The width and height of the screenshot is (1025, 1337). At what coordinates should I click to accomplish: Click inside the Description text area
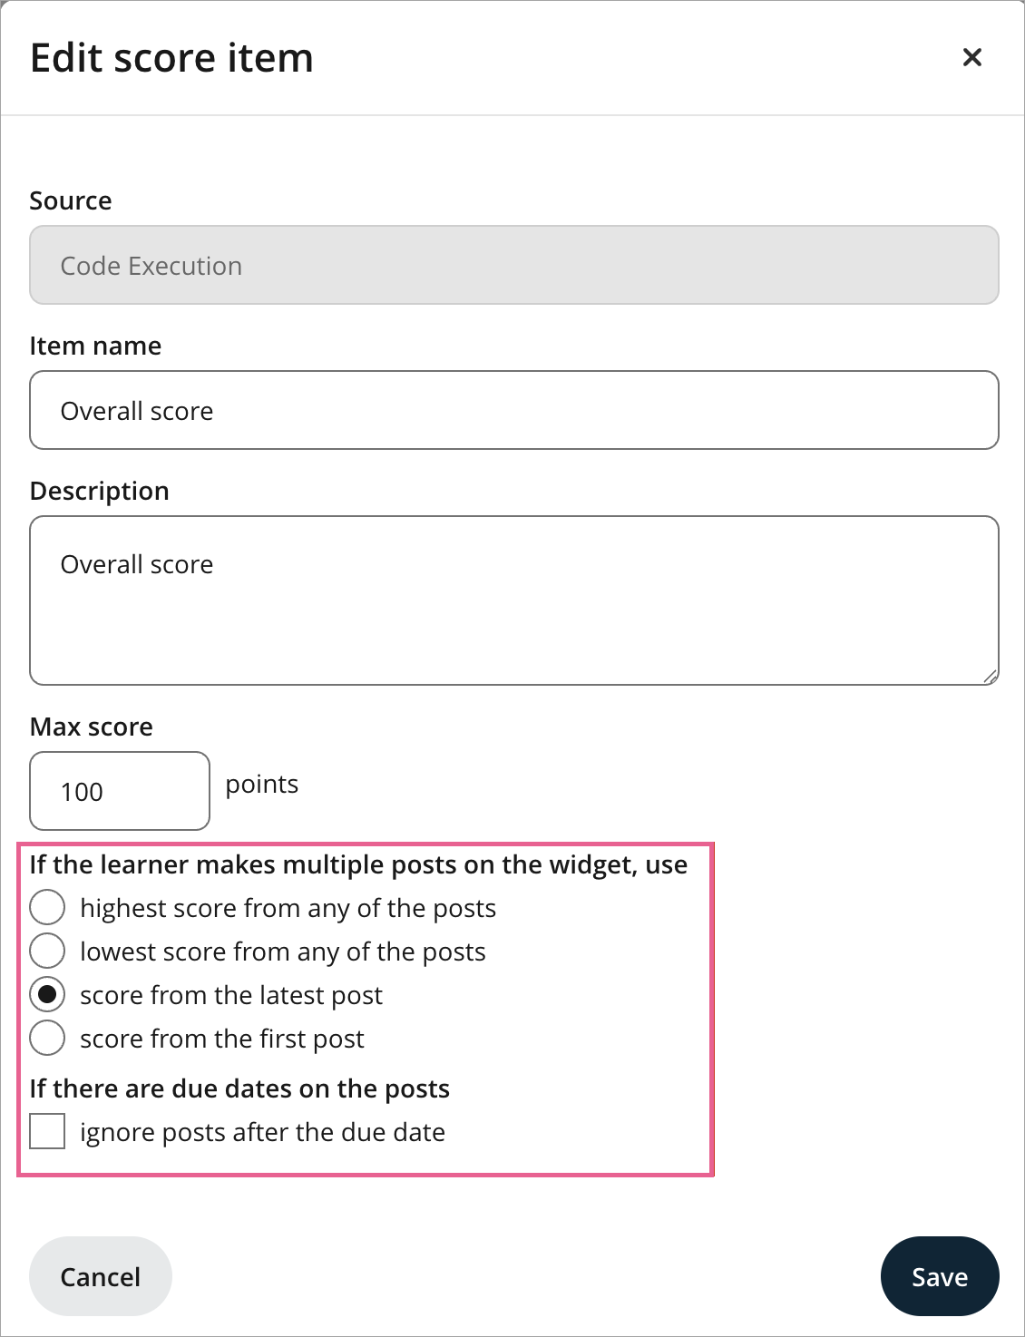(x=514, y=600)
